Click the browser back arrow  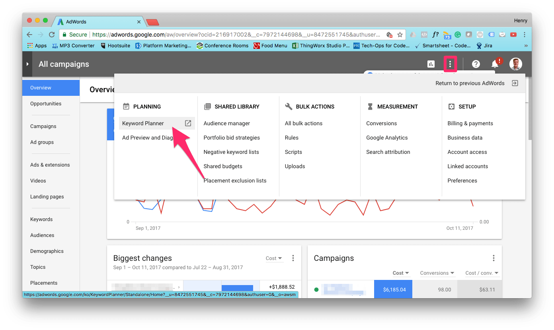[30, 35]
